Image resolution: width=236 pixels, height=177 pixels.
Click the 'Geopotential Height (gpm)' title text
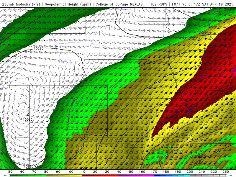point(68,4)
